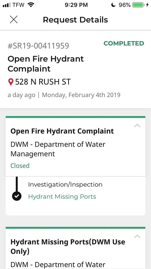Open the Hydrant Missing Ports link
151x269 pixels.
click(62, 197)
